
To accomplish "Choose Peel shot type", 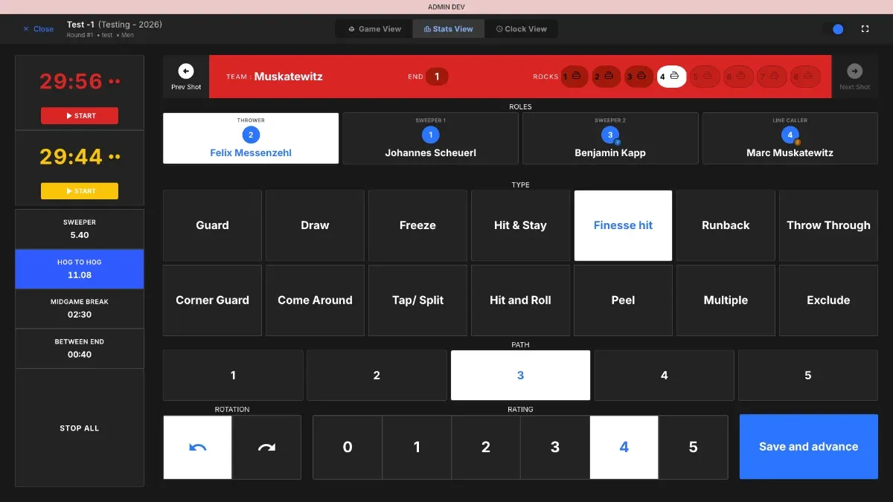I will pyautogui.click(x=623, y=300).
